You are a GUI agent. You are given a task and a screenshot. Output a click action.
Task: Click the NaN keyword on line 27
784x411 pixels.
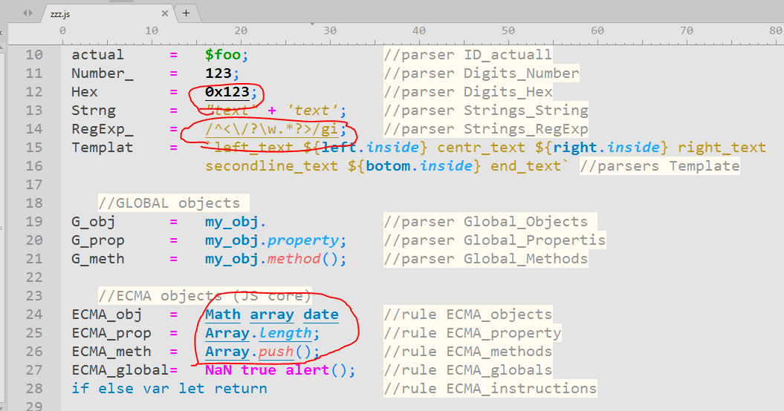click(x=218, y=370)
